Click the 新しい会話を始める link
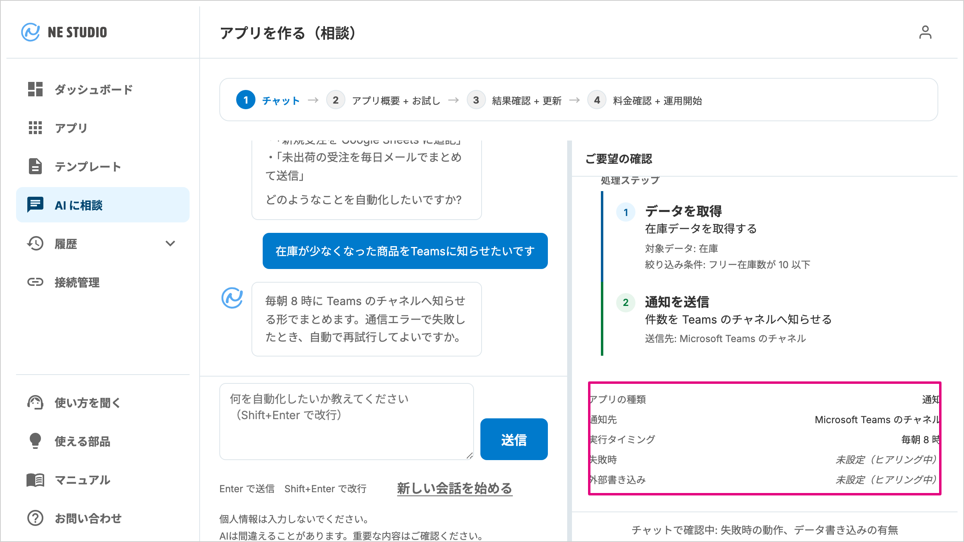964x542 pixels. point(455,488)
